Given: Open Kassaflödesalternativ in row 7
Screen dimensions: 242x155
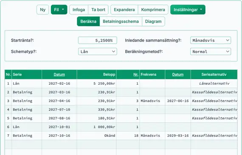Looking at the screenshot, I should [x=214, y=136].
